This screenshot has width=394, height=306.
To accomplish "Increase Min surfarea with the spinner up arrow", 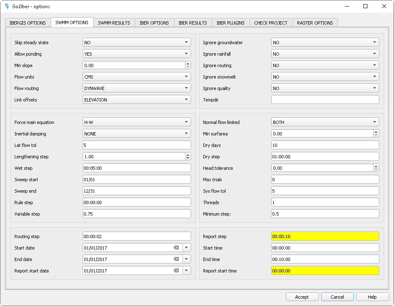I will click(376, 132).
